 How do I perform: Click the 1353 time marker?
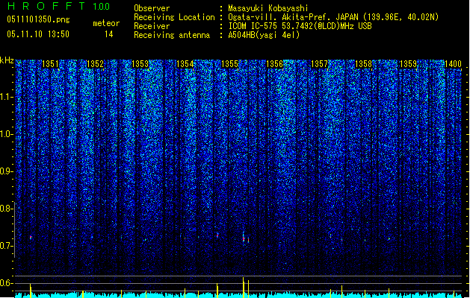click(x=140, y=64)
